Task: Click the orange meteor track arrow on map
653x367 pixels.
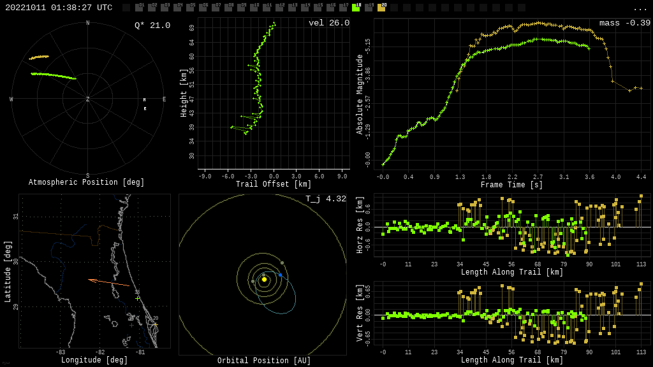Action: [108, 282]
